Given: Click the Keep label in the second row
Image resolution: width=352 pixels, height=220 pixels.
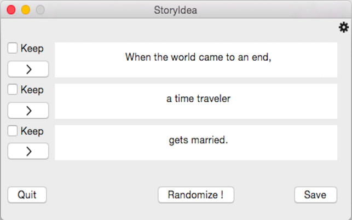Looking at the screenshot, I should point(32,89).
